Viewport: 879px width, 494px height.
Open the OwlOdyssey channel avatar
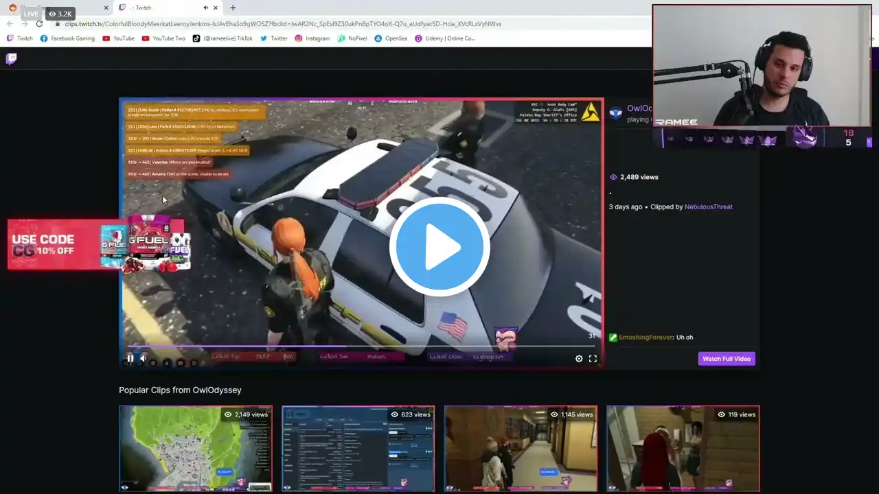(616, 113)
